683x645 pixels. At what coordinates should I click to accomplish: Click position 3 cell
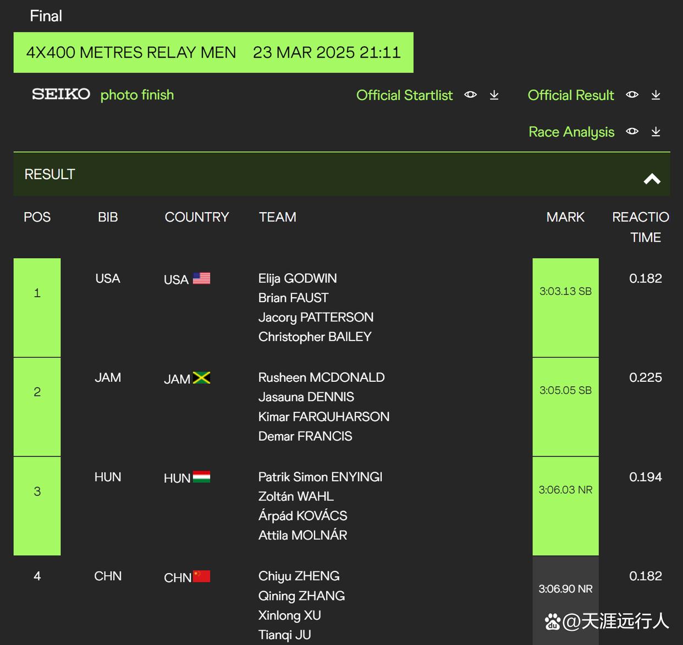37,506
